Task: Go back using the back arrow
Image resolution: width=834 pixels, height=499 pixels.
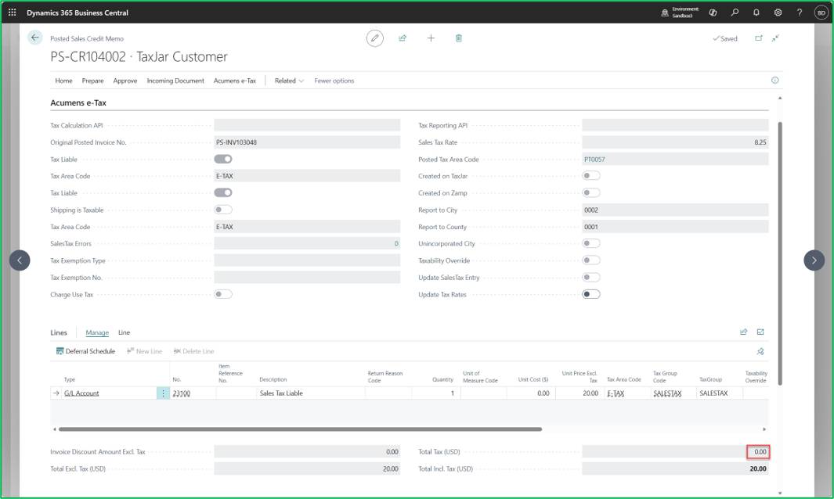Action: tap(35, 38)
